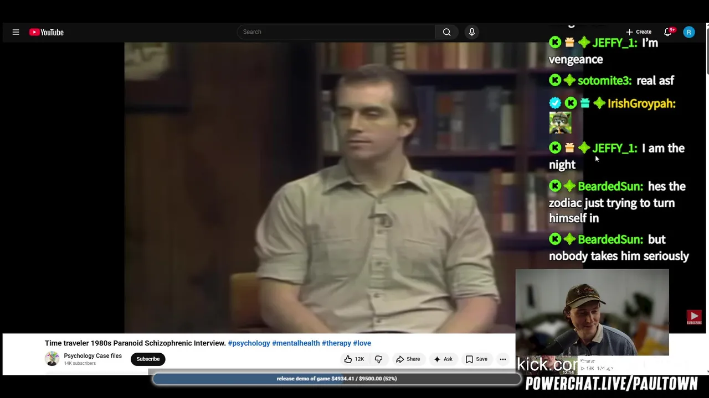Image resolution: width=709 pixels, height=398 pixels.
Task: Share the video
Action: [x=408, y=359]
